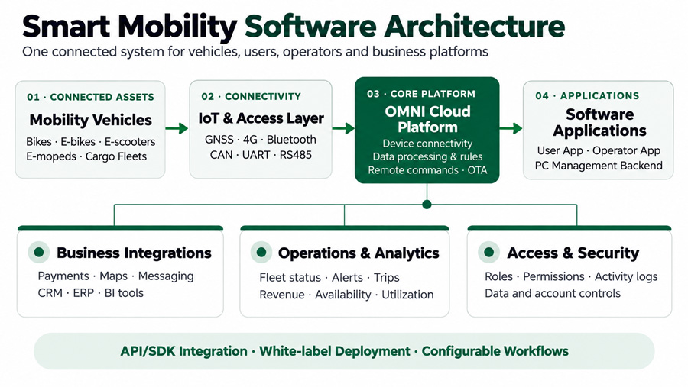Click the 'Remote commands · OTA' line
688x387 pixels.
click(x=427, y=170)
